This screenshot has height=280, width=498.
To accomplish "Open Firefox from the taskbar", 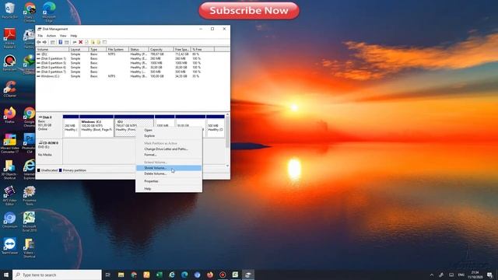I will pos(210,275).
